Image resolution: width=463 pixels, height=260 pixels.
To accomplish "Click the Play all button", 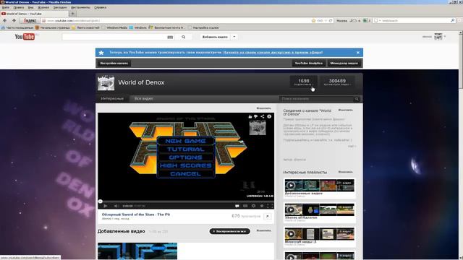I will 230,231.
